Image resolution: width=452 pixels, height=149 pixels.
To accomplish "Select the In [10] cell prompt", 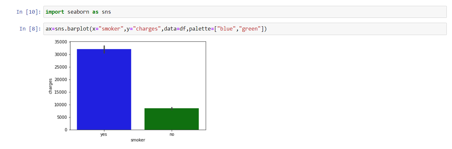I will click(x=29, y=12).
